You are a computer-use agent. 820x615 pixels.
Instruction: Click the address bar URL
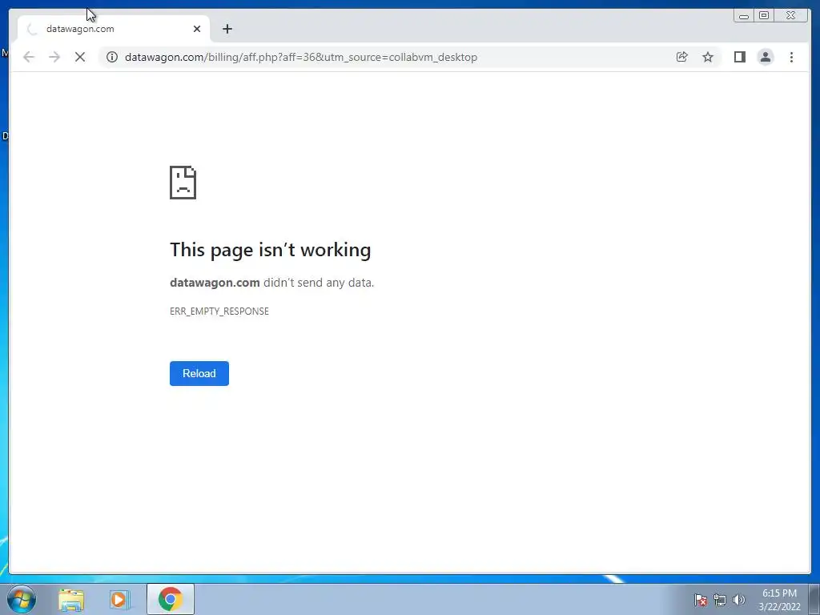coord(301,57)
